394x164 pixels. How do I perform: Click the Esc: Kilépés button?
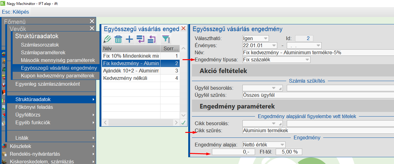tap(15, 12)
